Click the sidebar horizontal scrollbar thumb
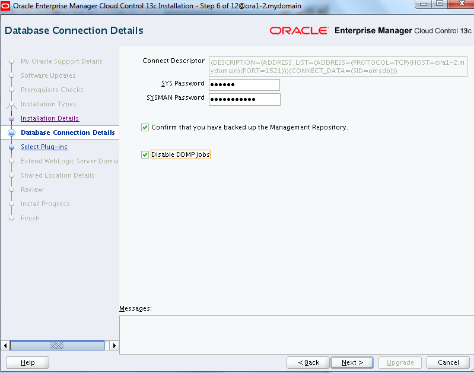The width and height of the screenshot is (474, 373). (x=57, y=345)
